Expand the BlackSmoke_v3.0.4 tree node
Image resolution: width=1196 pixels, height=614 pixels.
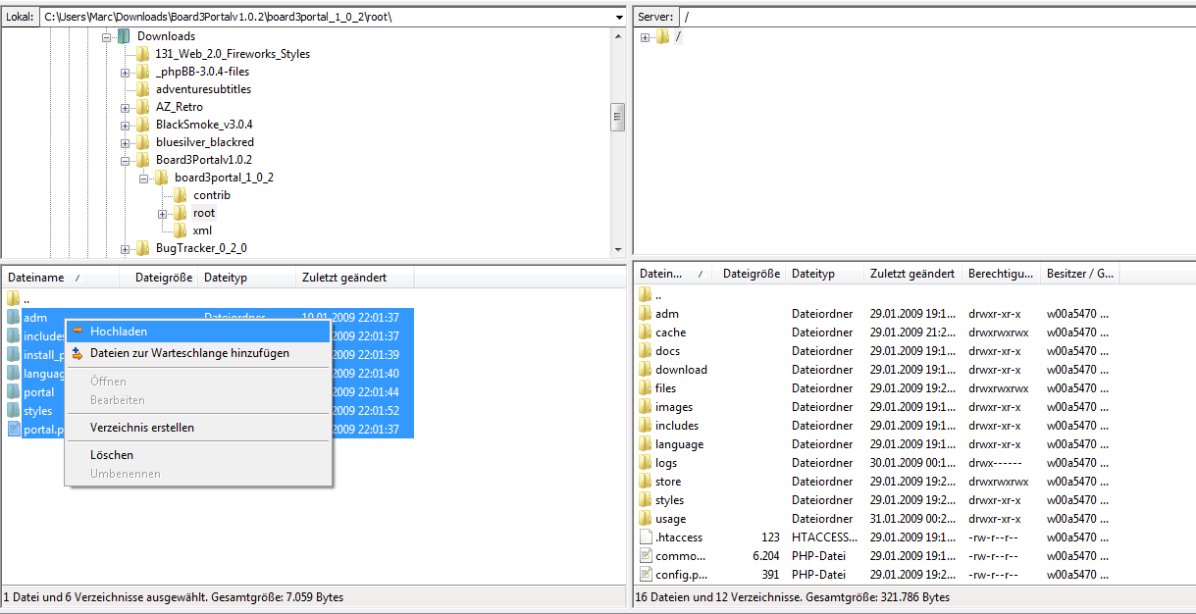click(x=126, y=126)
